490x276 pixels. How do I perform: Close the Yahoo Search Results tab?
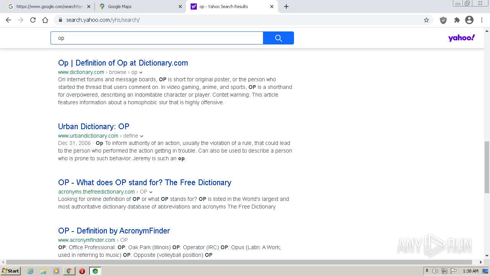272,7
